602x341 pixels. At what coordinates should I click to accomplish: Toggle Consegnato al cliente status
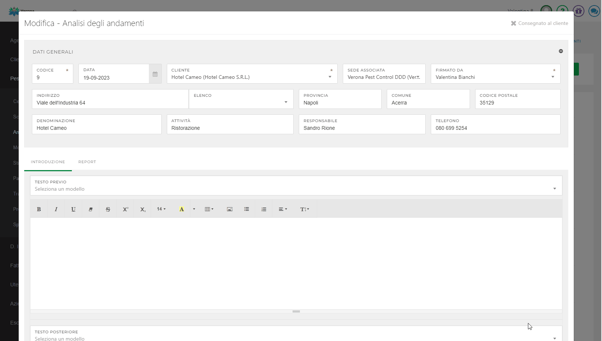[539, 23]
